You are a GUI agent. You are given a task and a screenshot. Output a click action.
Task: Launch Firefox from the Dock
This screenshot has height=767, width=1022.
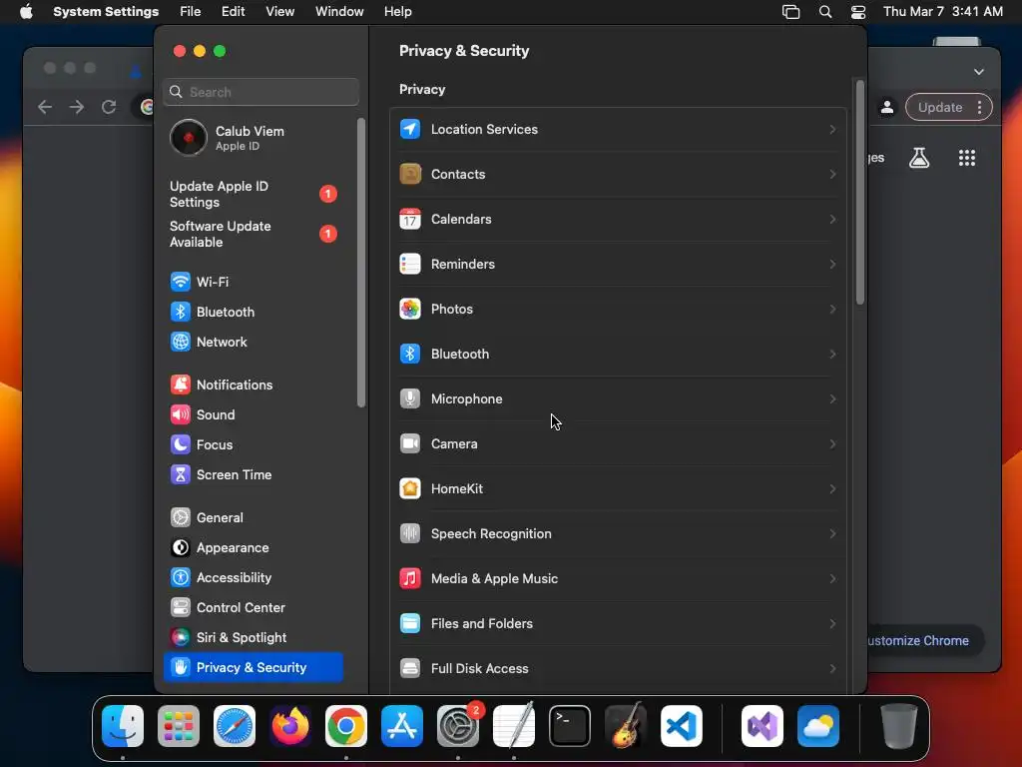[x=290, y=726]
